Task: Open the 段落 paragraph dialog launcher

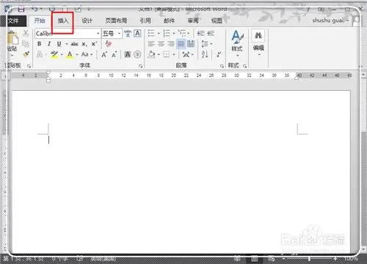Action: click(222, 66)
